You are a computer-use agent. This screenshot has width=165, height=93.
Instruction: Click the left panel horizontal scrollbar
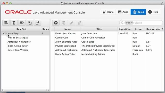(x=25, y=90)
